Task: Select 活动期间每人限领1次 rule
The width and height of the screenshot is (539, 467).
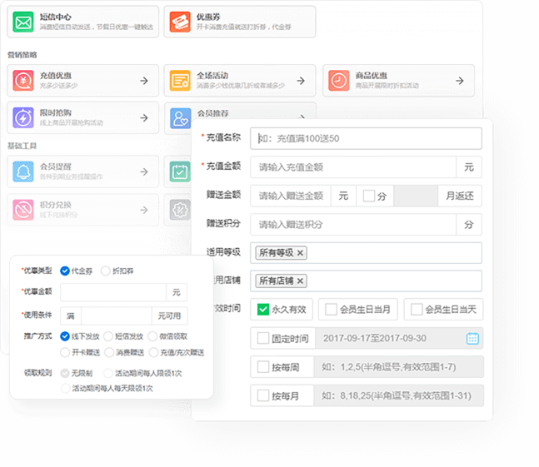Action: point(108,373)
